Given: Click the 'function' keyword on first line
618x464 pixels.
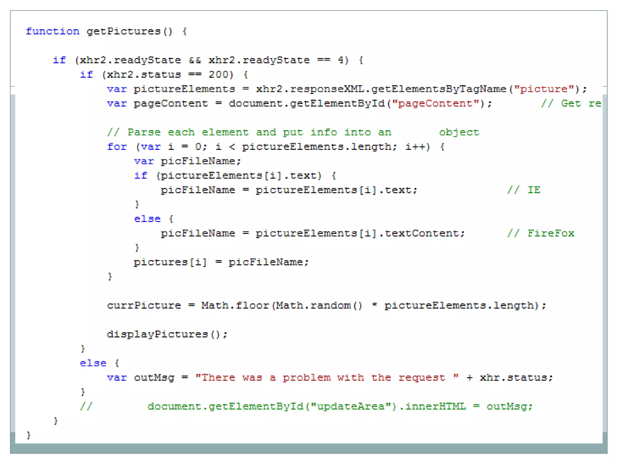Looking at the screenshot, I should click(x=53, y=31).
